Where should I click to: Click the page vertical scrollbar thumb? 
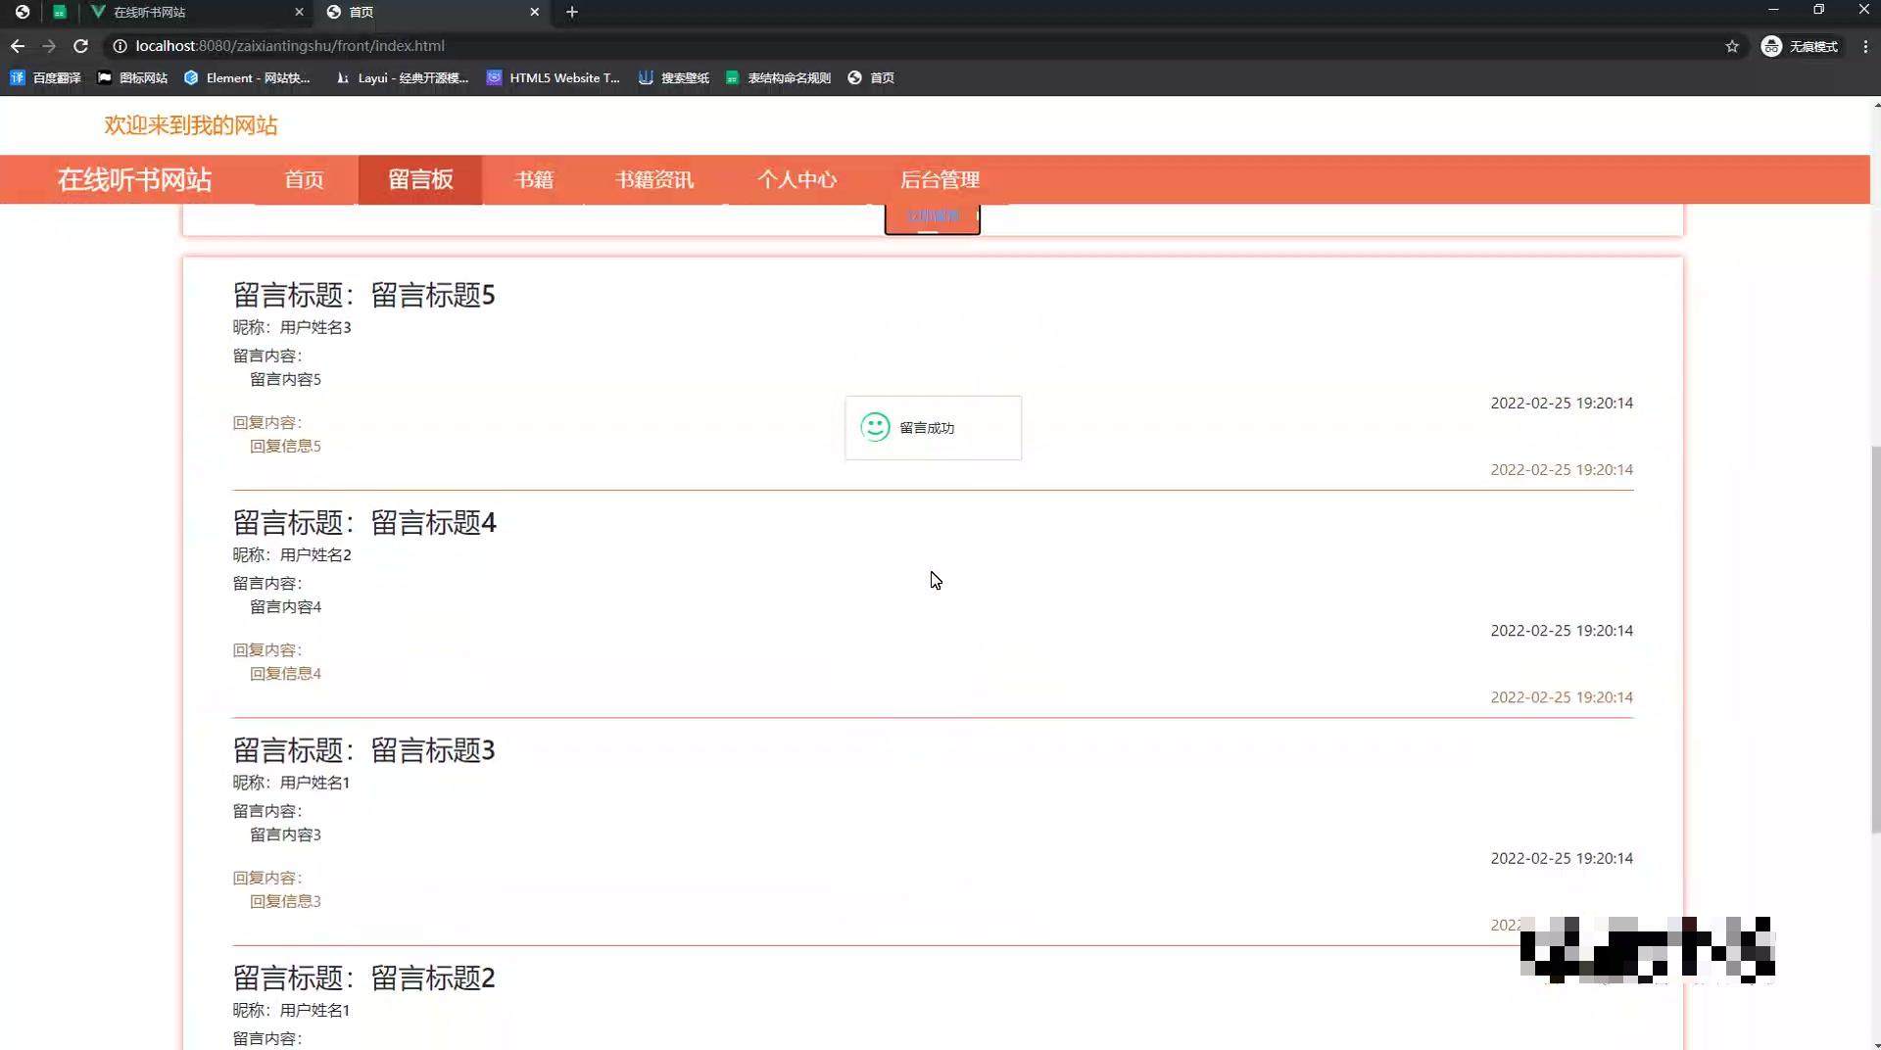tap(1875, 639)
